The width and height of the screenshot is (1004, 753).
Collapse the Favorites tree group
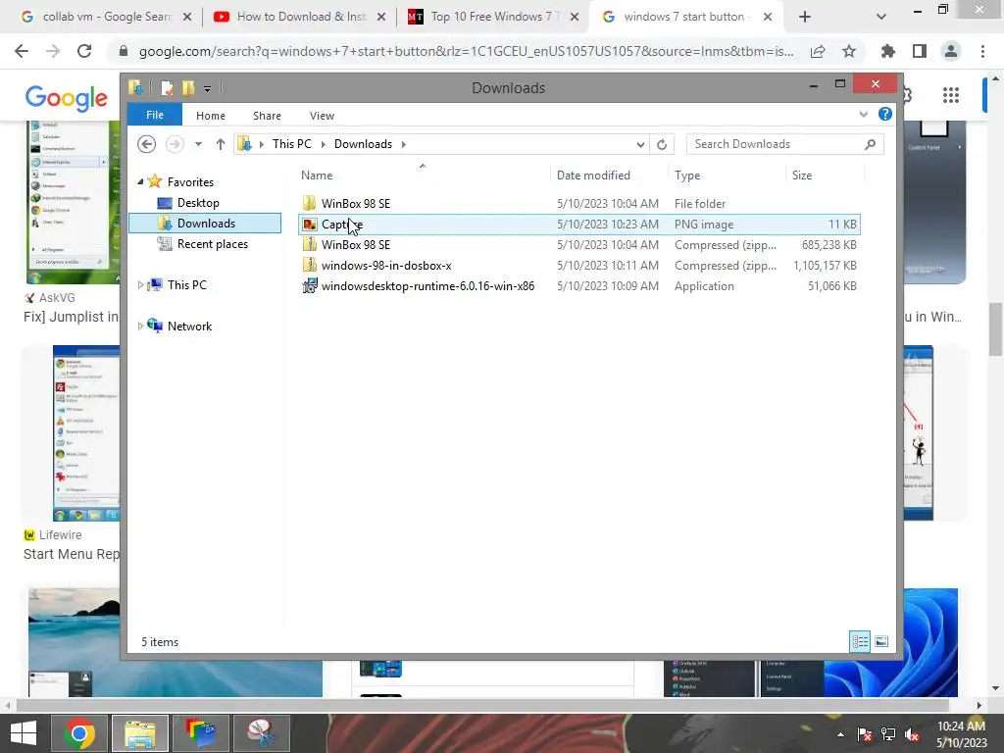tap(140, 181)
